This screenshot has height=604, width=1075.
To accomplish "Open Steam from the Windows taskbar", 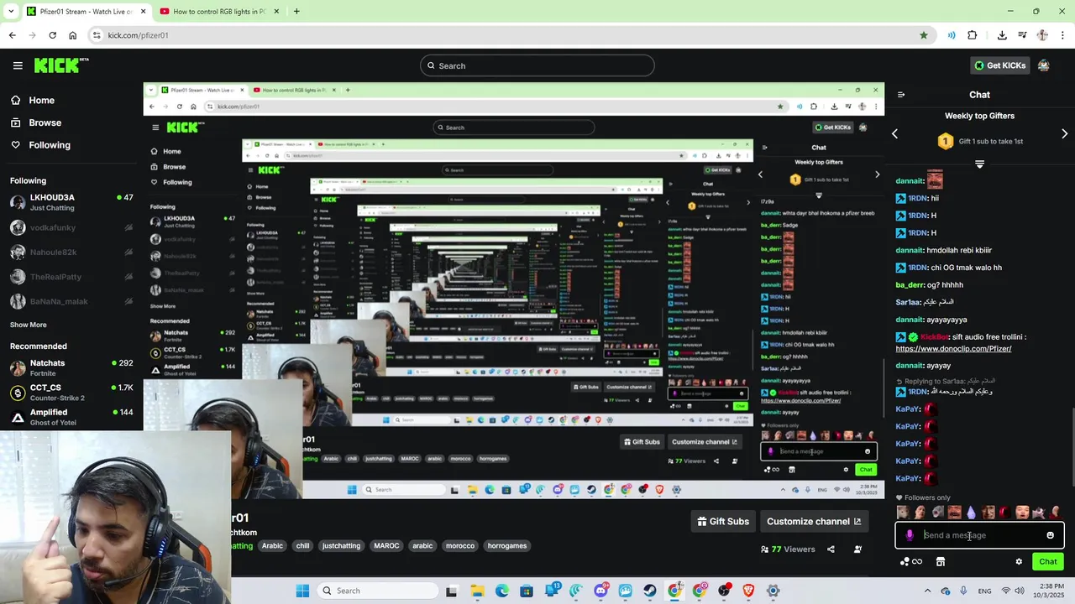I will 650,591.
